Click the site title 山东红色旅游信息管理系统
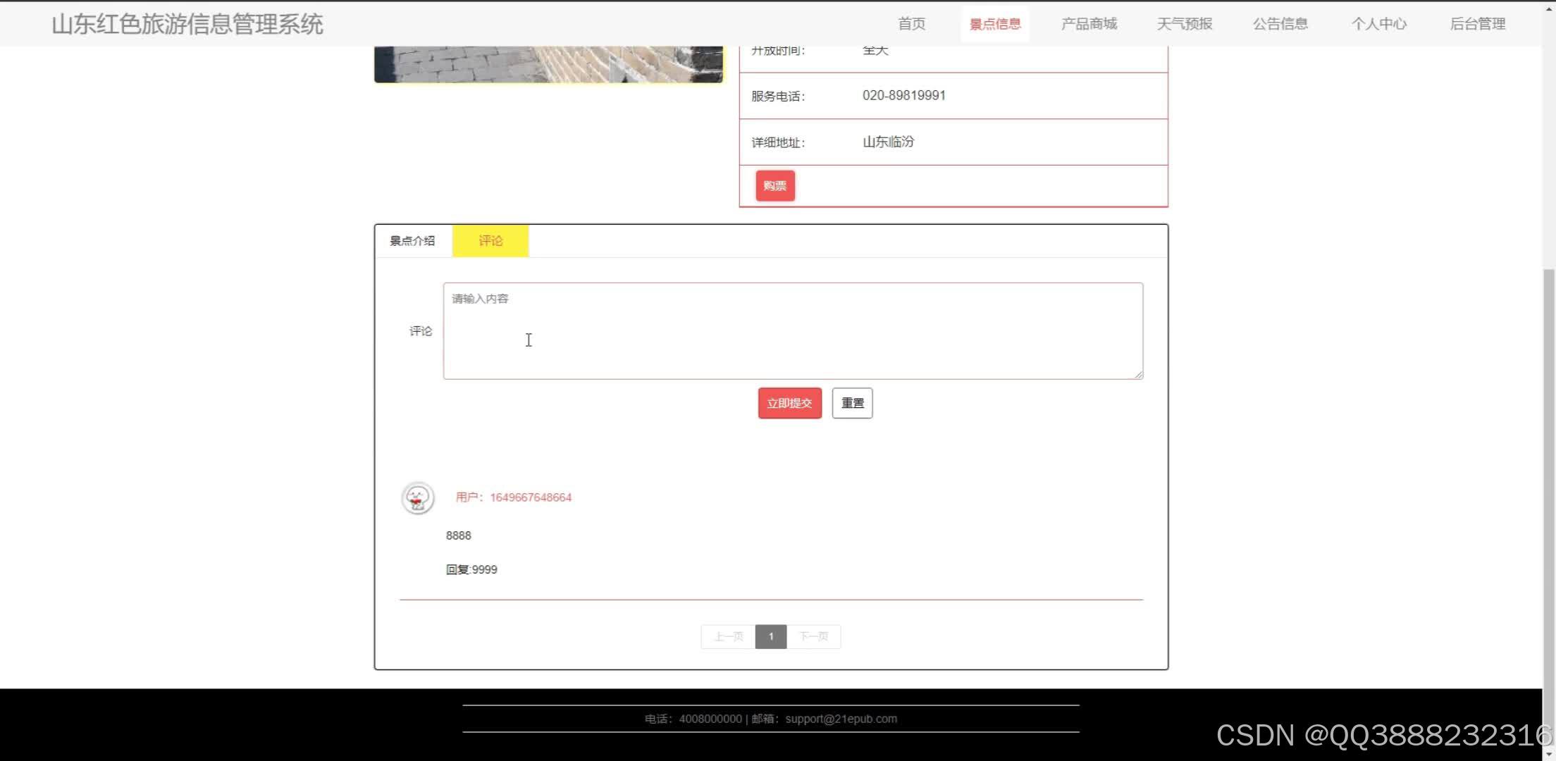 point(187,24)
